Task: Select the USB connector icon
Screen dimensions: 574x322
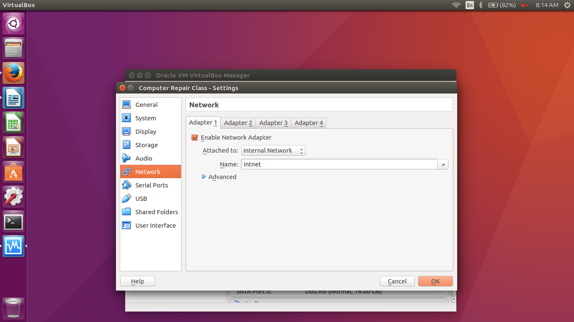Action: pyautogui.click(x=126, y=198)
